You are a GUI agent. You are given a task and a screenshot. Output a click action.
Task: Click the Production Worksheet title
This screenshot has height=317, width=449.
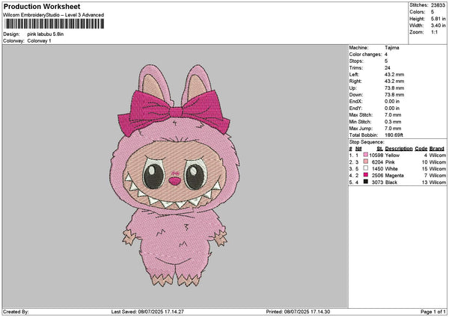coord(41,6)
